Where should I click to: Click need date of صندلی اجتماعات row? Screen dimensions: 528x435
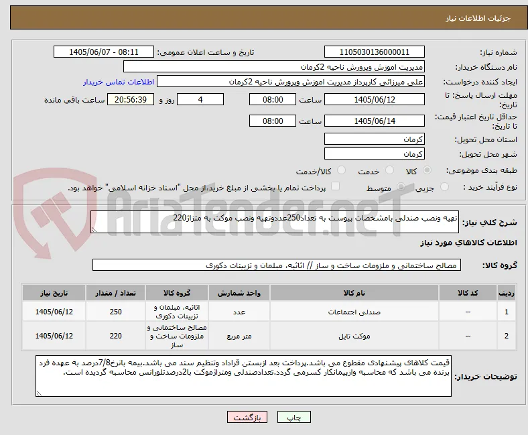tap(54, 312)
